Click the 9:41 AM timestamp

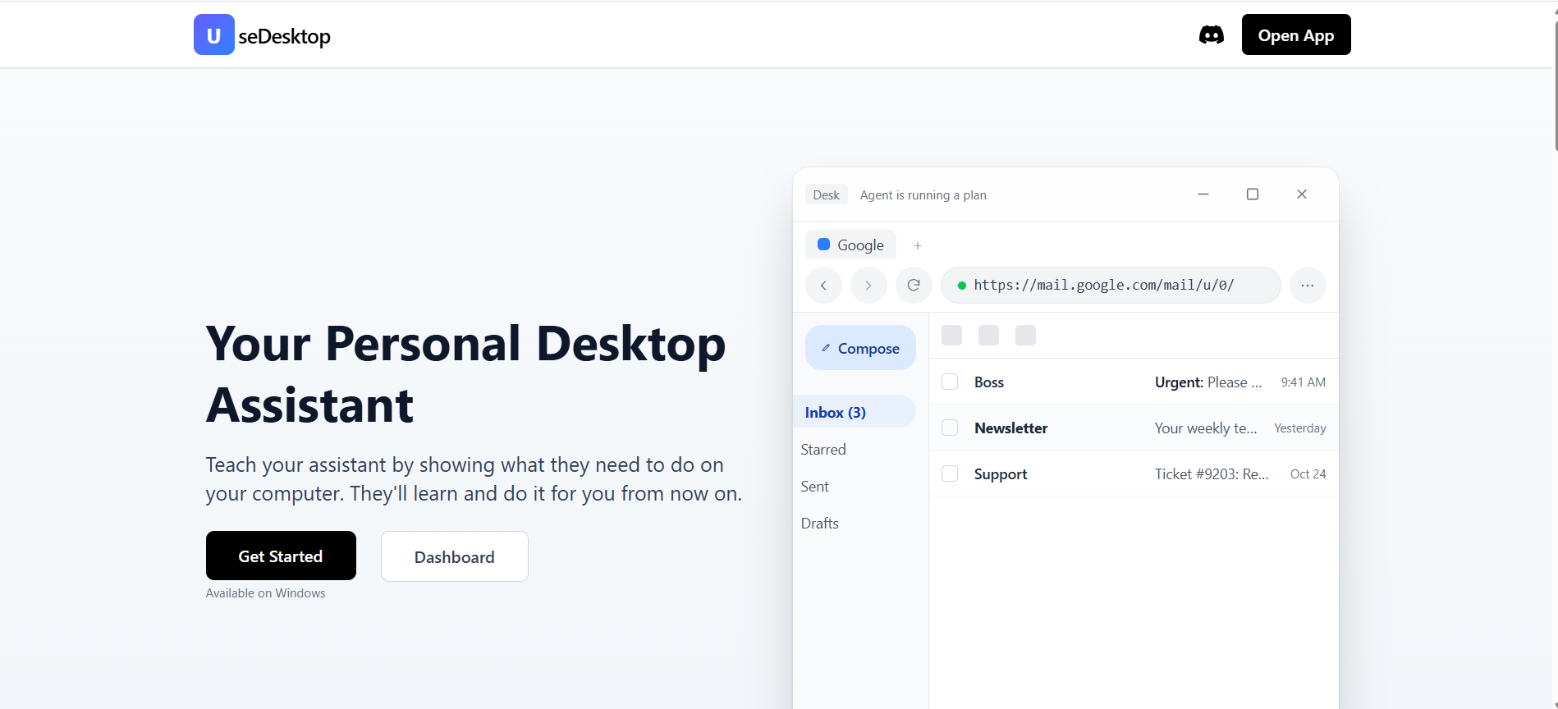click(x=1304, y=382)
